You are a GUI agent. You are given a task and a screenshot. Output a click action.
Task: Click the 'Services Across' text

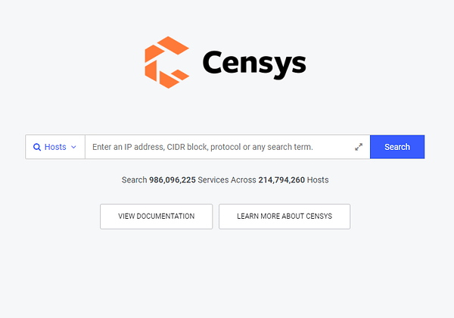pos(227,180)
